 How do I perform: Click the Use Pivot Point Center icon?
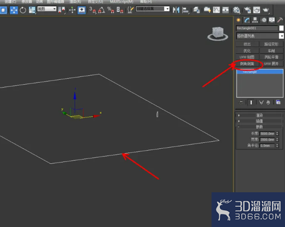61,10
